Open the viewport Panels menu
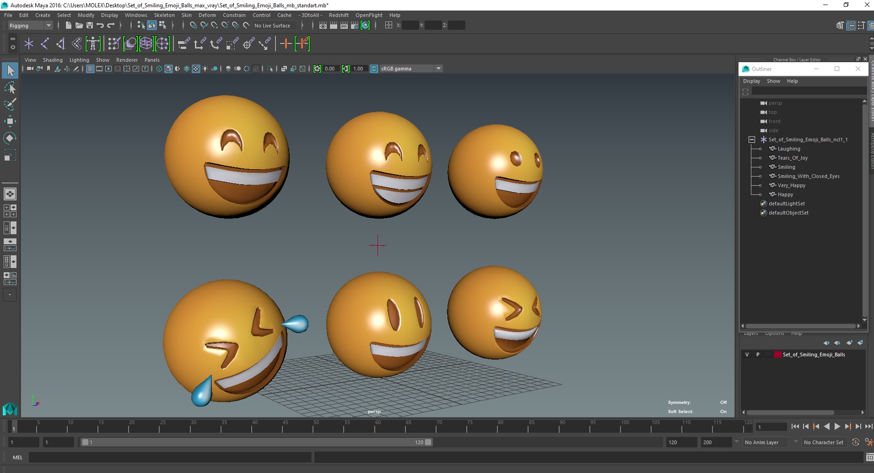874x473 pixels. point(152,60)
